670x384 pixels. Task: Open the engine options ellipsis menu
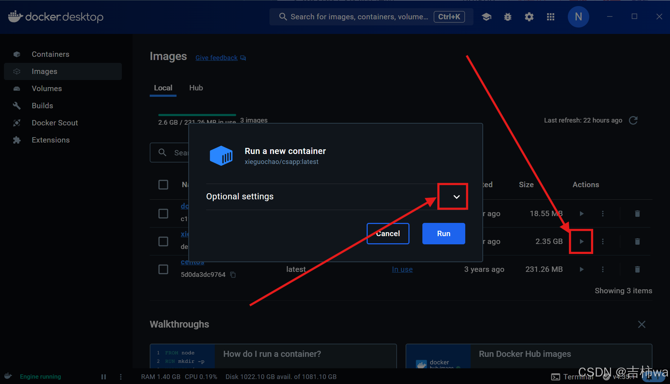(121, 376)
